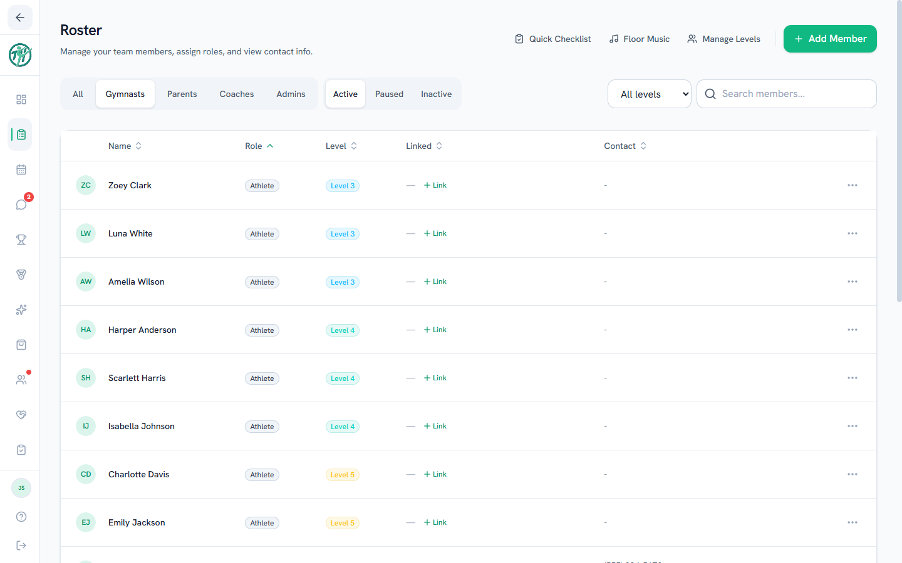This screenshot has height=563, width=902.
Task: Sort table by Name column
Action: click(x=125, y=146)
